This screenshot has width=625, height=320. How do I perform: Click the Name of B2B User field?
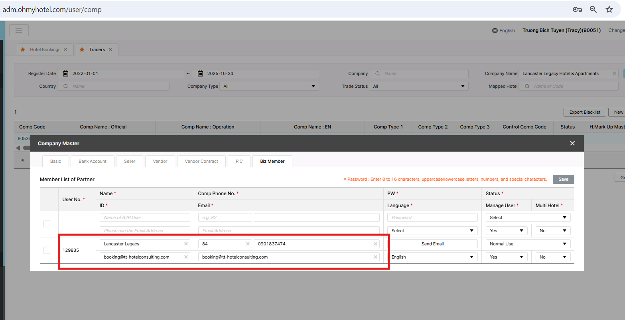145,217
